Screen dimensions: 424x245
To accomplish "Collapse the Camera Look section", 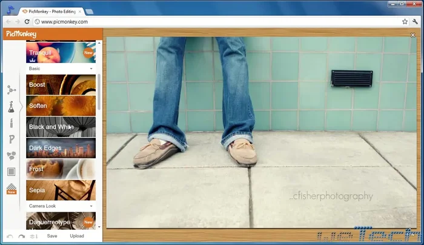I will pos(91,207).
